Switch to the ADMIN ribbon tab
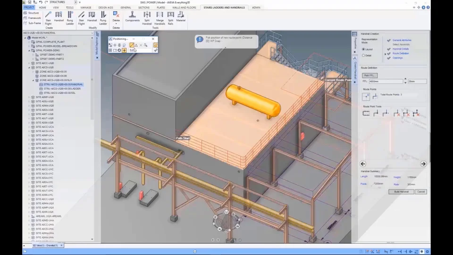The height and width of the screenshot is (255, 453). [x=256, y=8]
